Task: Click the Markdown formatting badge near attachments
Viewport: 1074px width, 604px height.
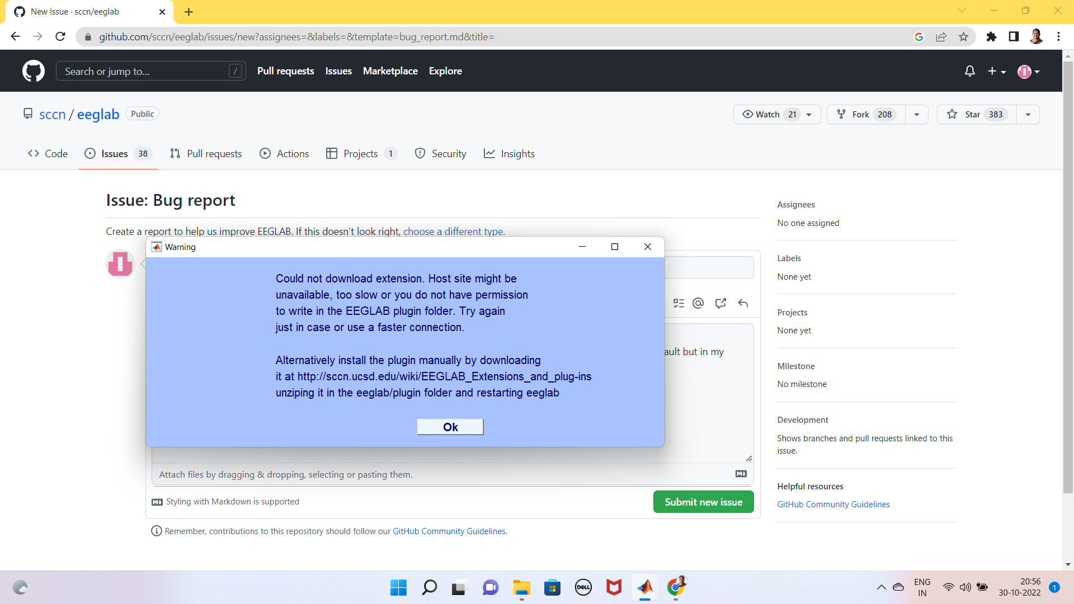Action: click(741, 474)
